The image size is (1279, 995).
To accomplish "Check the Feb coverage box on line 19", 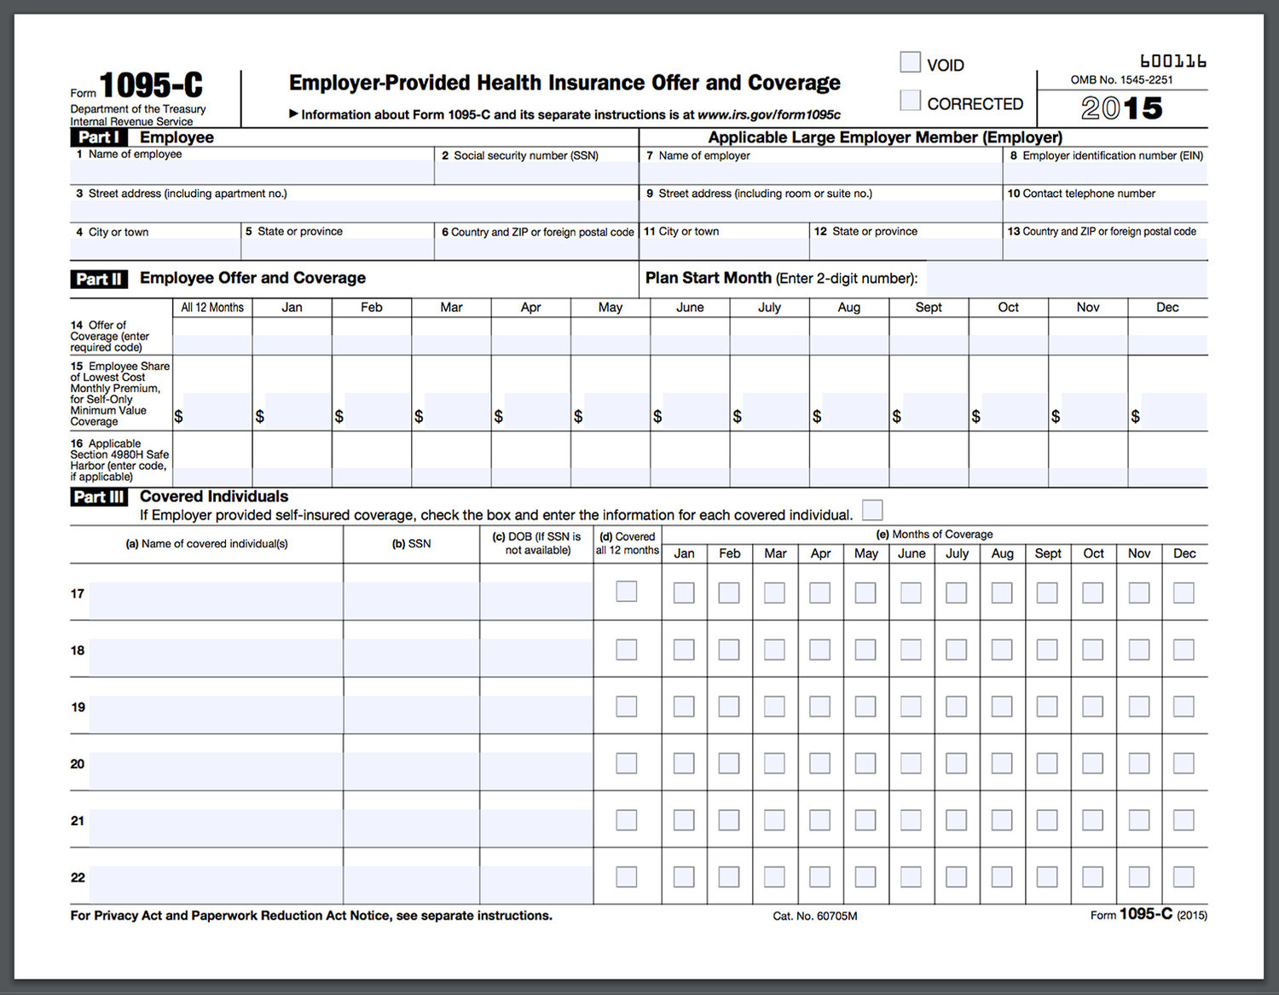I will click(729, 706).
